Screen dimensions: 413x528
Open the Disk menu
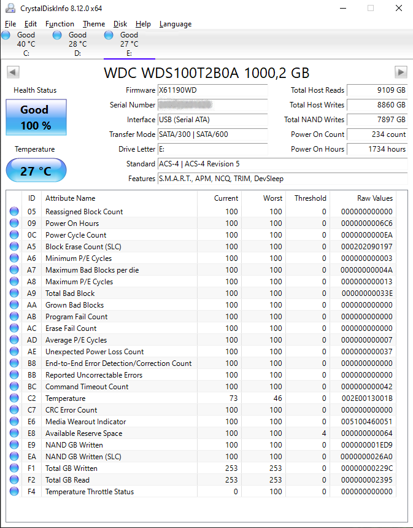120,24
